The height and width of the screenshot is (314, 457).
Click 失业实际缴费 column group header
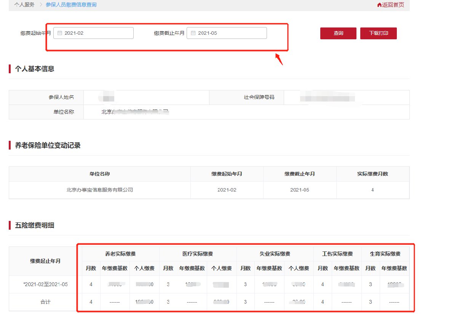pos(275,254)
